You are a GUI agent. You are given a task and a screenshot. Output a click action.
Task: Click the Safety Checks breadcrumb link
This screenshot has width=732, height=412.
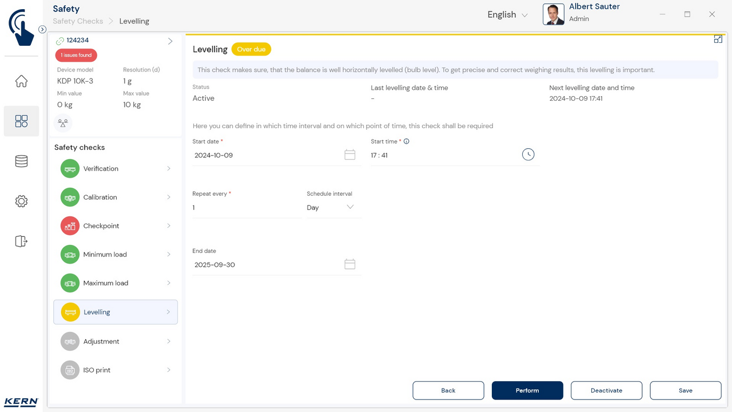(x=78, y=21)
